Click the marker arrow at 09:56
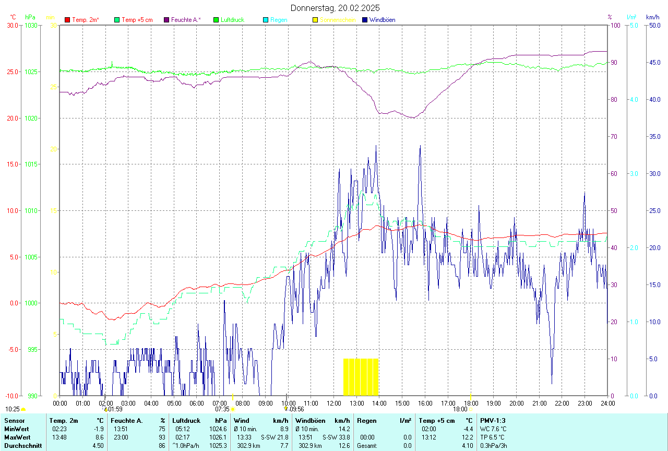Screen dimensions: 668x451 pos(286,409)
